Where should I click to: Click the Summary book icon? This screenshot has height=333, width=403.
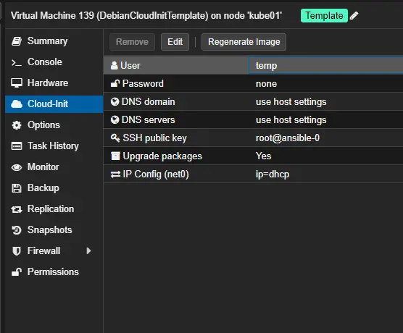coord(17,41)
